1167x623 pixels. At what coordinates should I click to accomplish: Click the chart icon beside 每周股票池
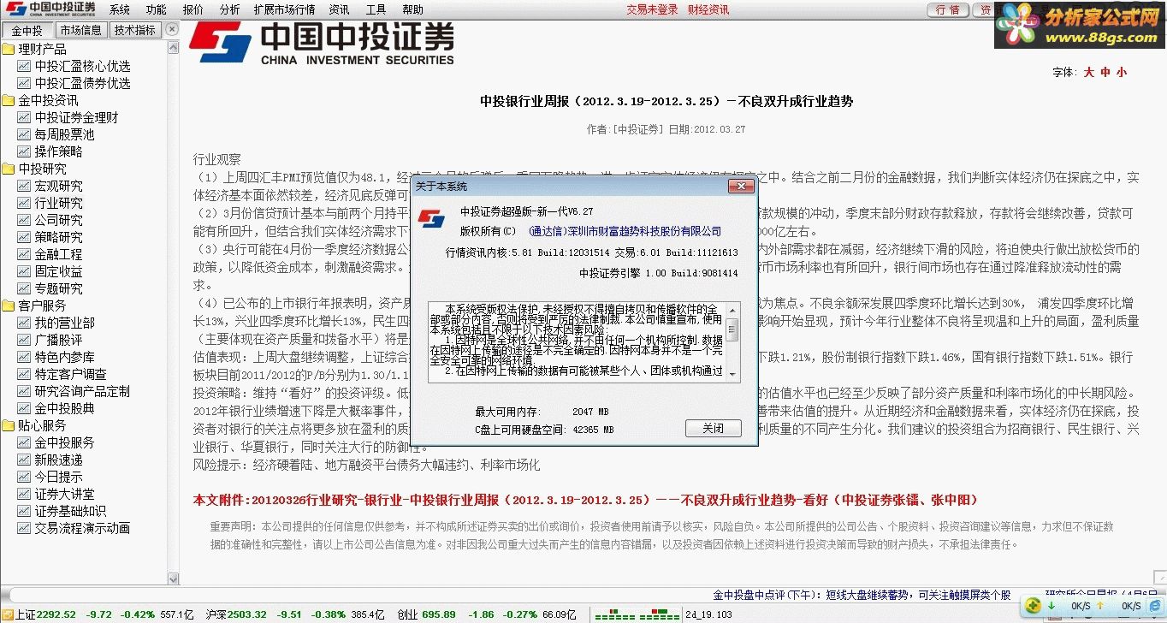coord(24,134)
